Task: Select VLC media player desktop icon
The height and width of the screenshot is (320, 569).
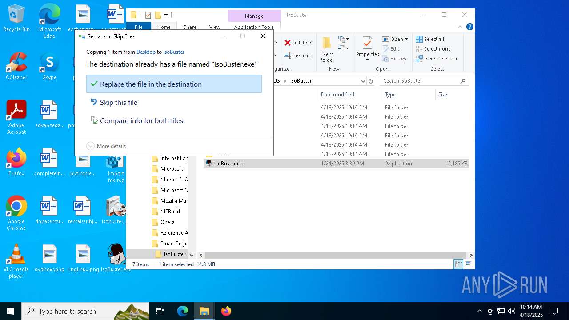Action: [x=16, y=261]
